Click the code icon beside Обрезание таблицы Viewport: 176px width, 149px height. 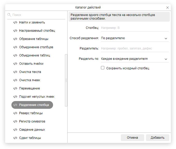click(15, 39)
